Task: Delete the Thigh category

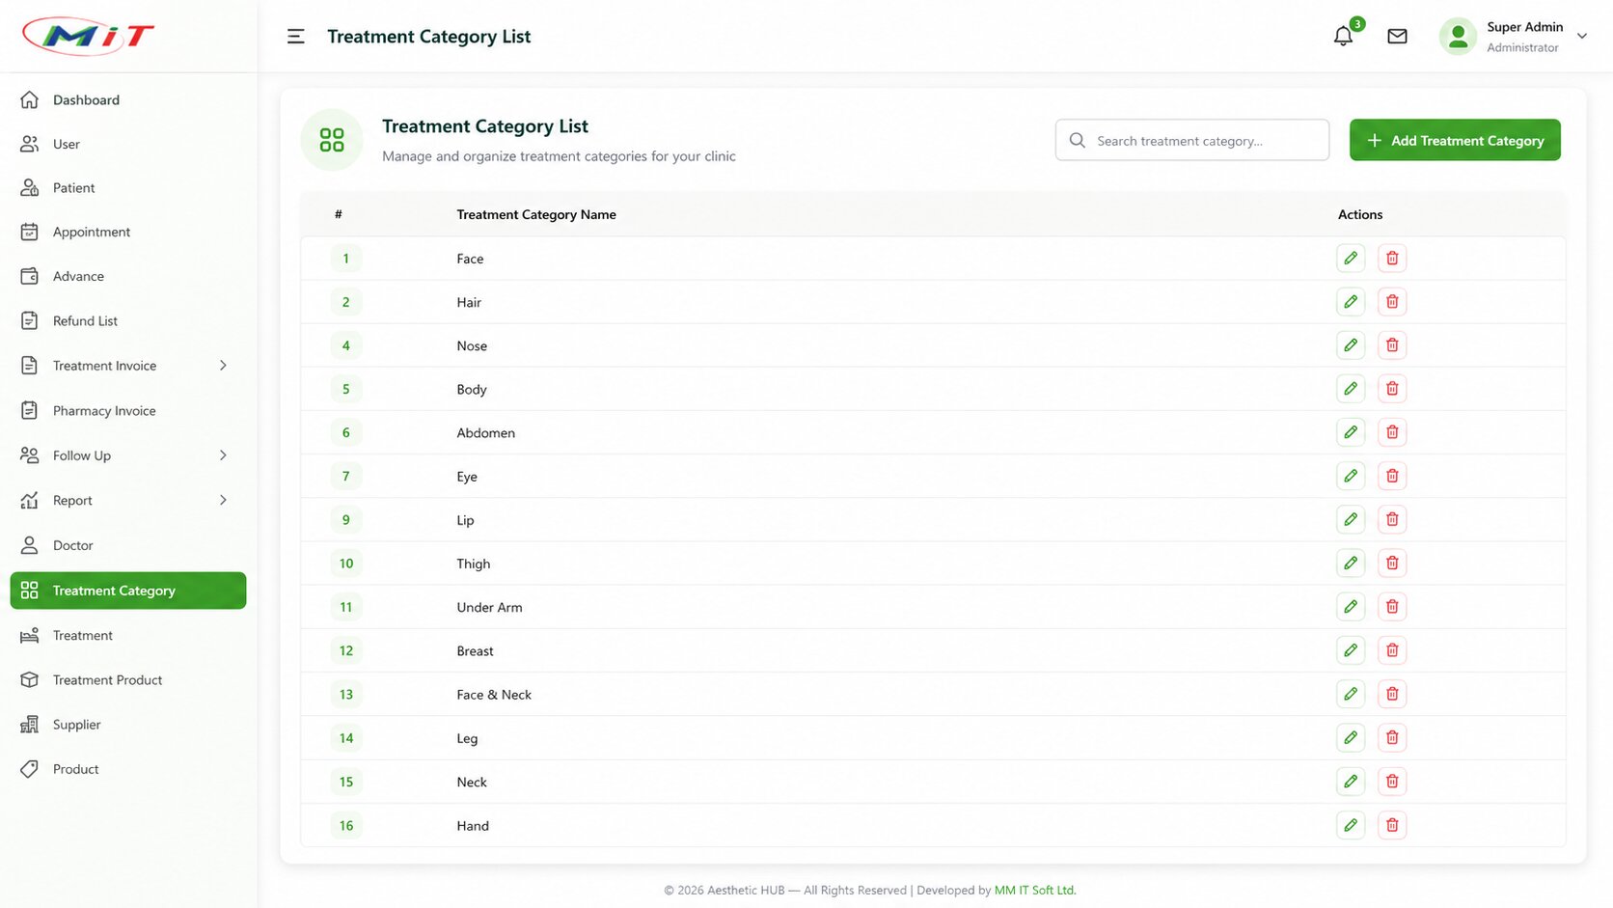Action: pos(1392,563)
